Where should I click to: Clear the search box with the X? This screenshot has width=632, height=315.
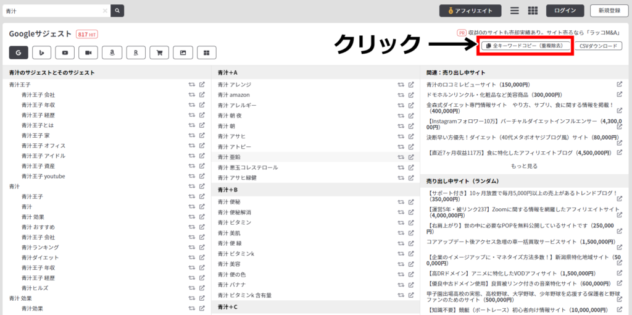click(x=105, y=11)
